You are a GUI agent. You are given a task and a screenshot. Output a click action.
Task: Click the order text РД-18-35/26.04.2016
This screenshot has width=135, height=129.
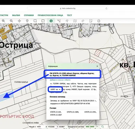87,101
